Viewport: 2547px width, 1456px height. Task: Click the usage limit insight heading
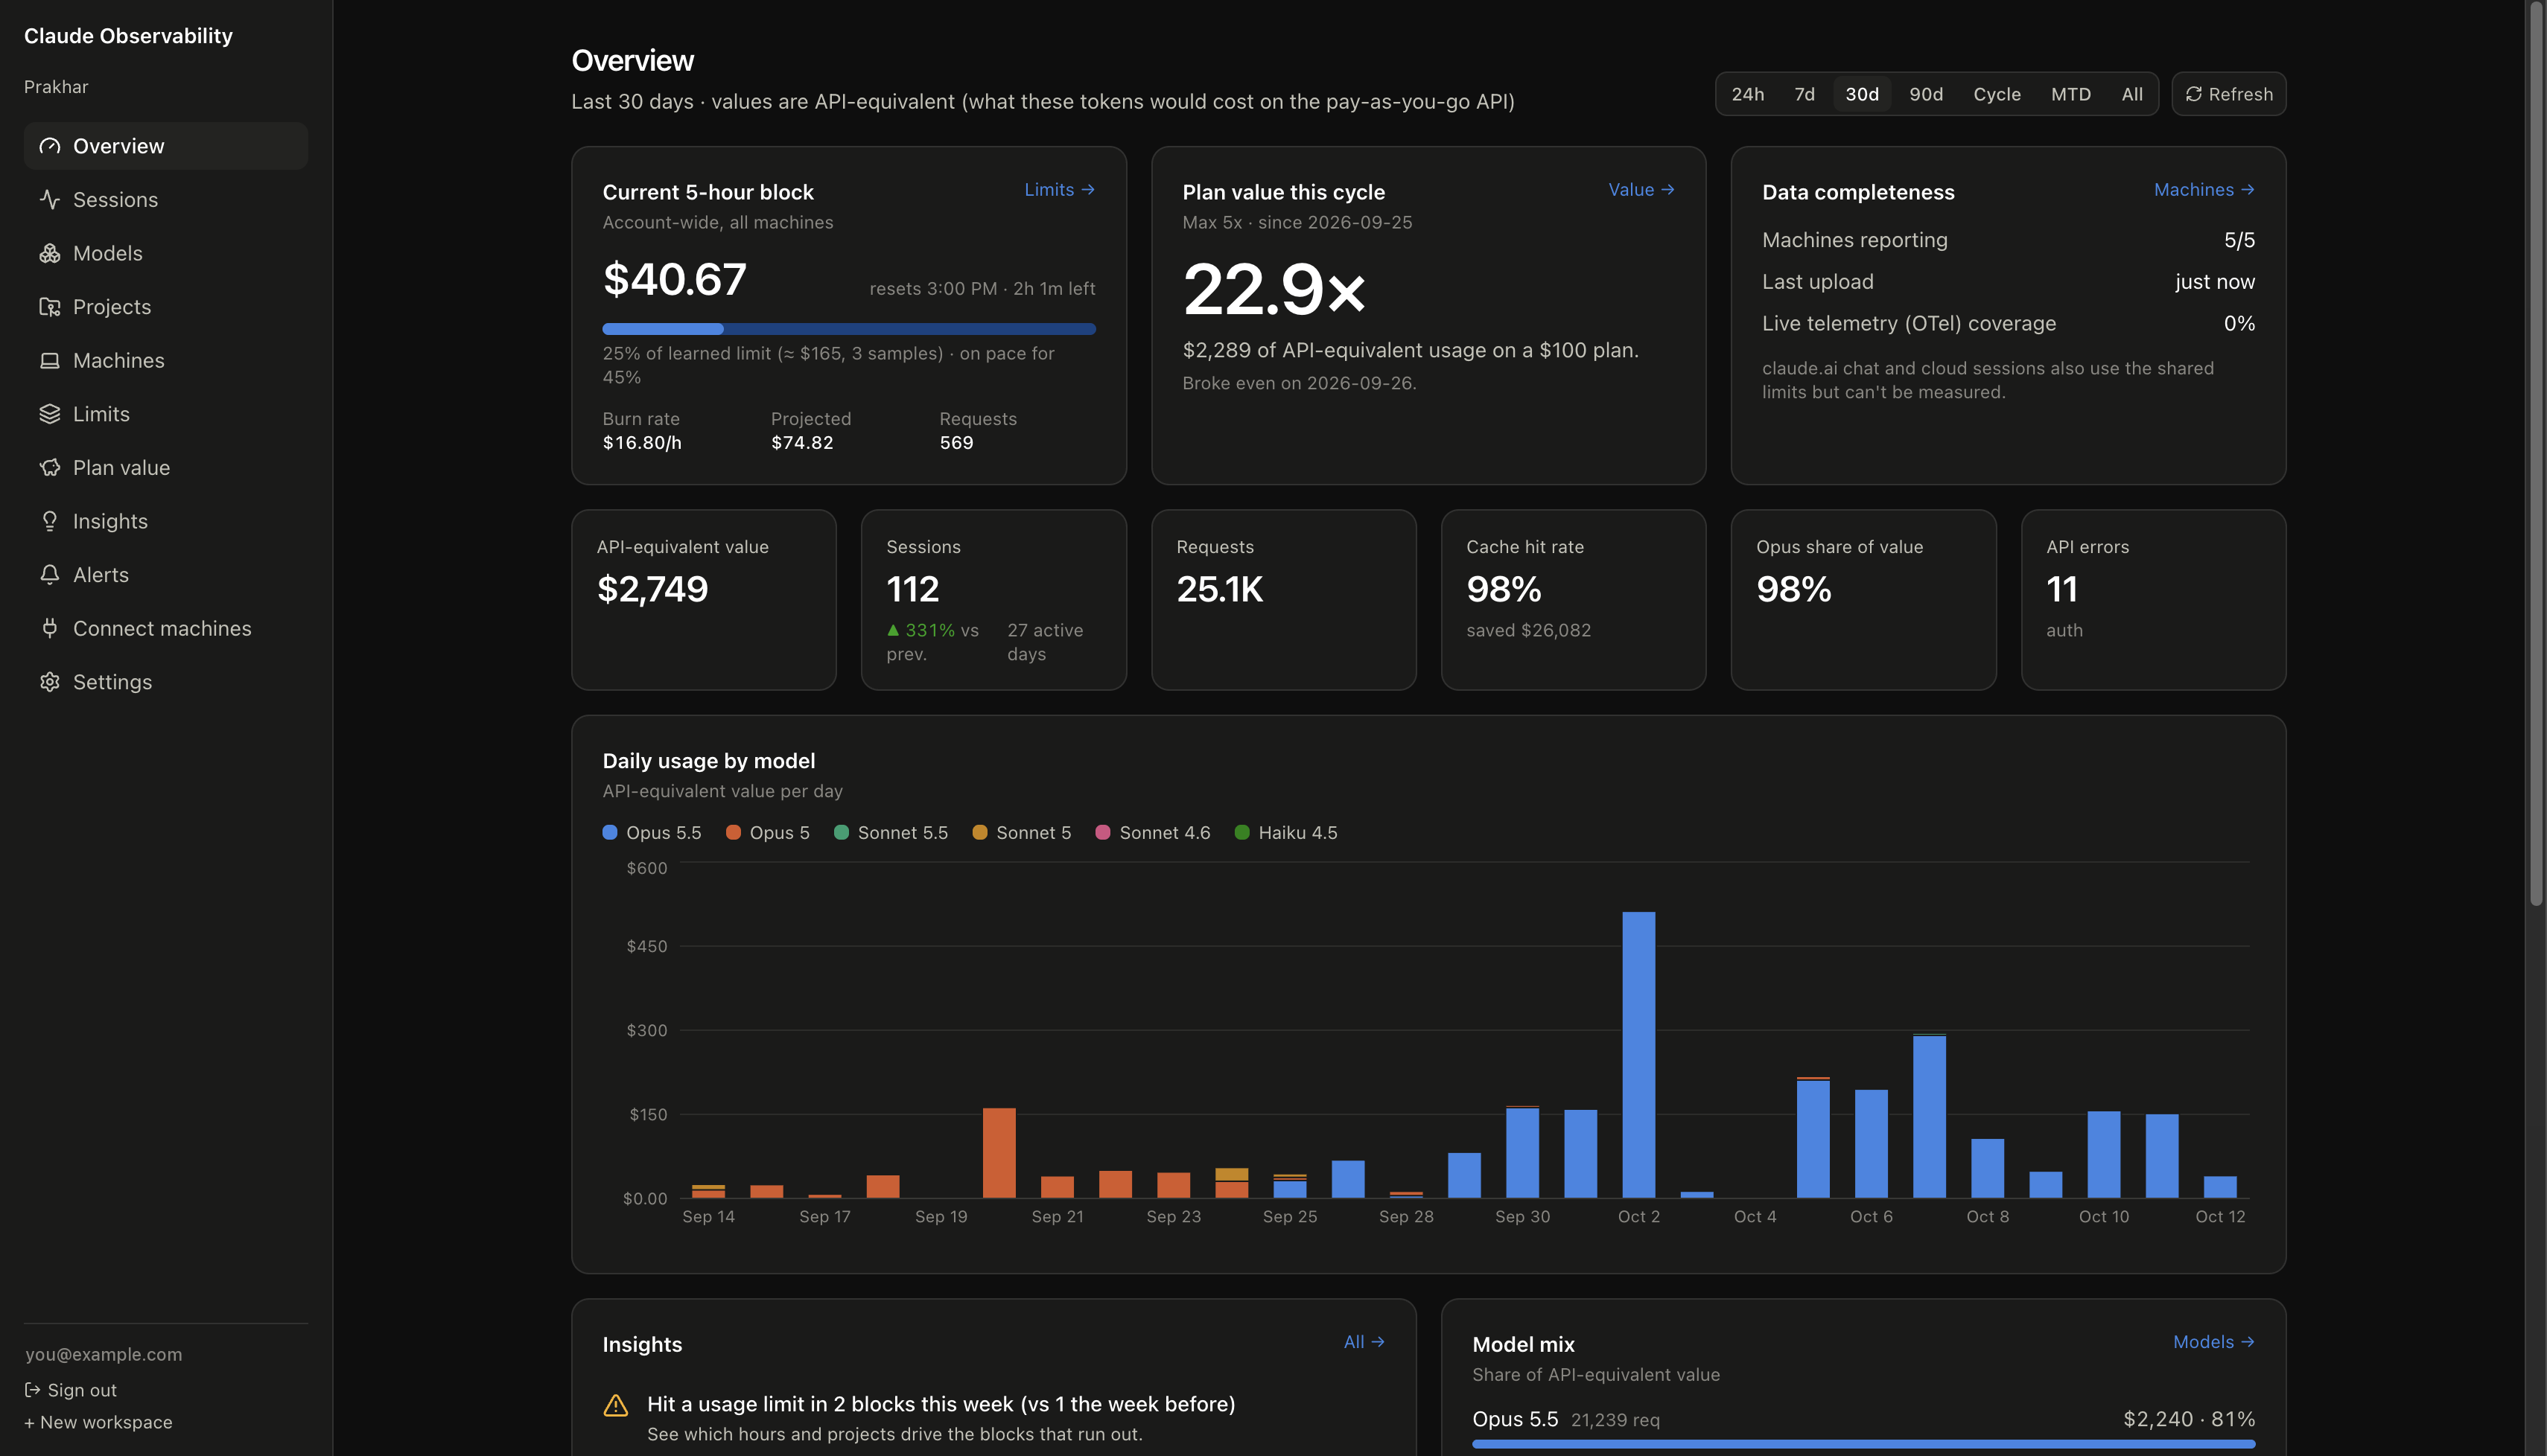tap(941, 1404)
